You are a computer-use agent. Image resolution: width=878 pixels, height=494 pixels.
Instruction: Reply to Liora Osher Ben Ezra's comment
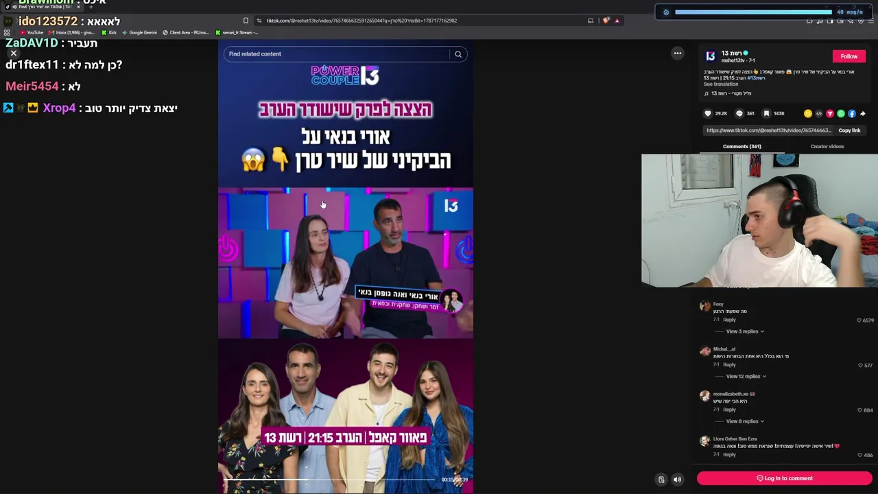[x=729, y=454]
